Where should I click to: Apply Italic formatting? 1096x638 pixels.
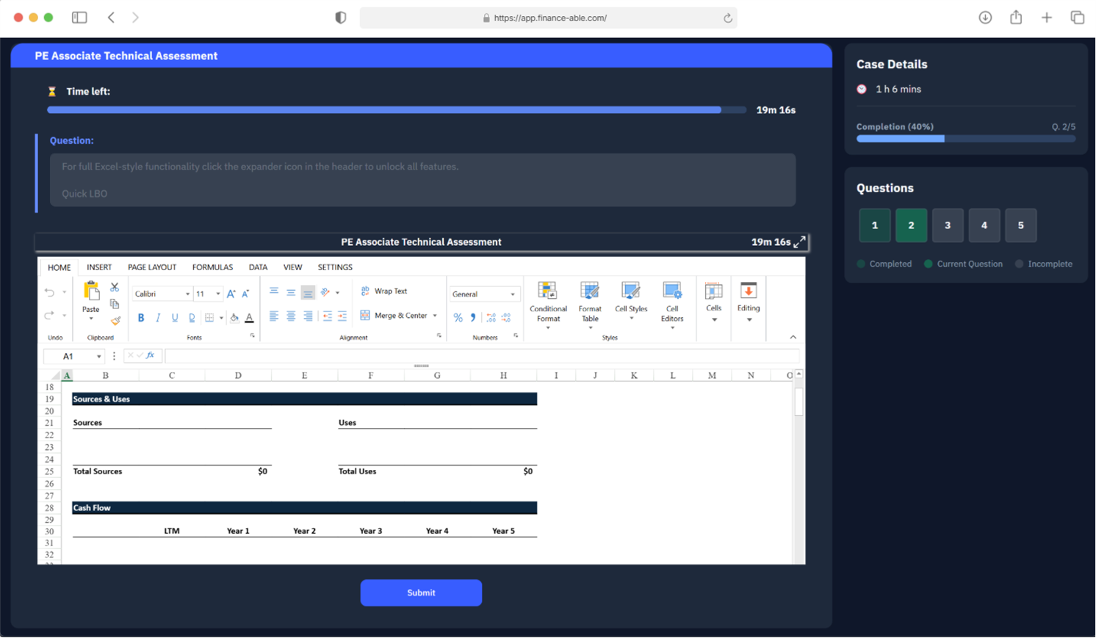pos(158,318)
